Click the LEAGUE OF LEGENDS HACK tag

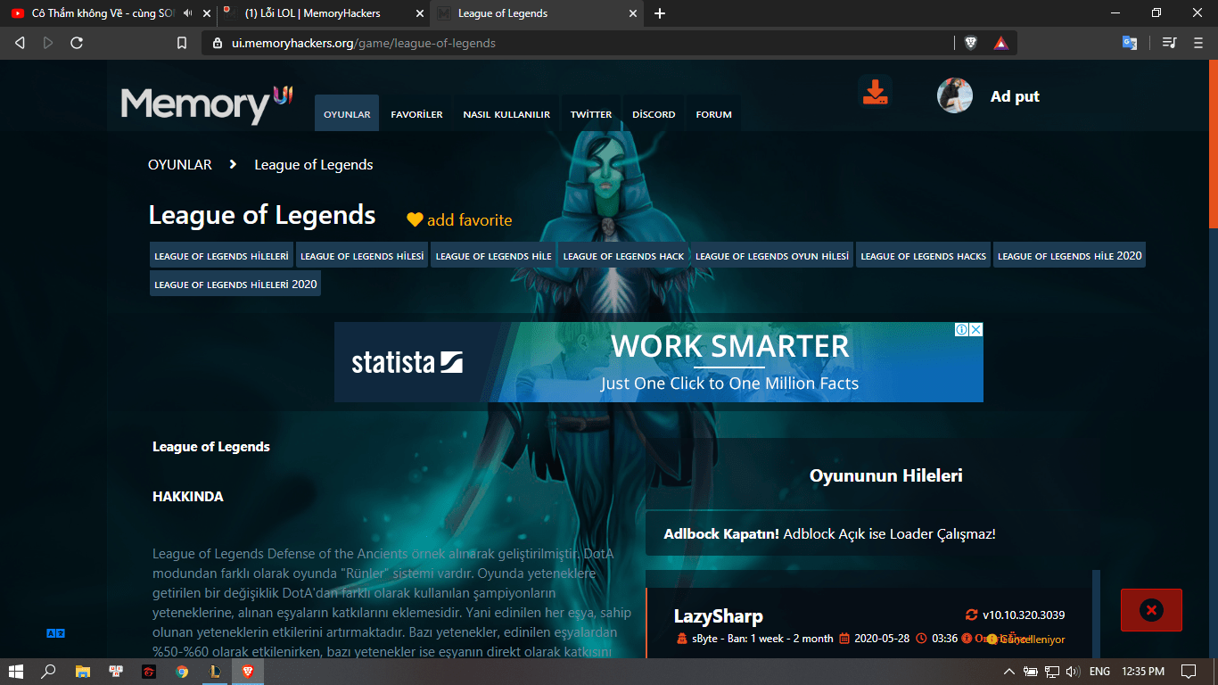click(x=623, y=256)
